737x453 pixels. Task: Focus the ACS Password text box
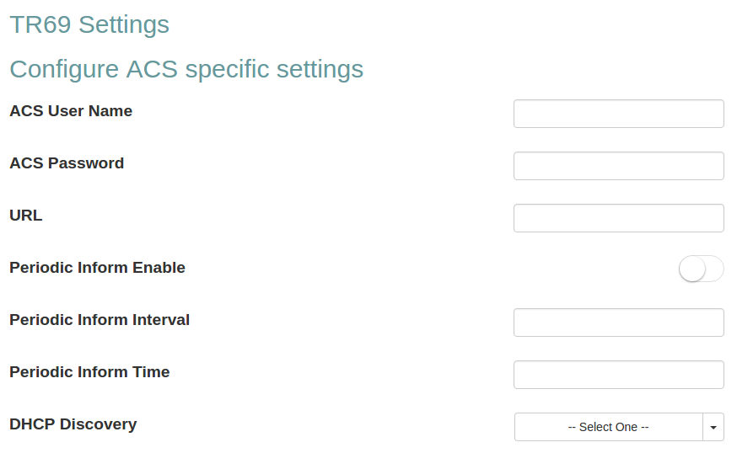coord(618,166)
